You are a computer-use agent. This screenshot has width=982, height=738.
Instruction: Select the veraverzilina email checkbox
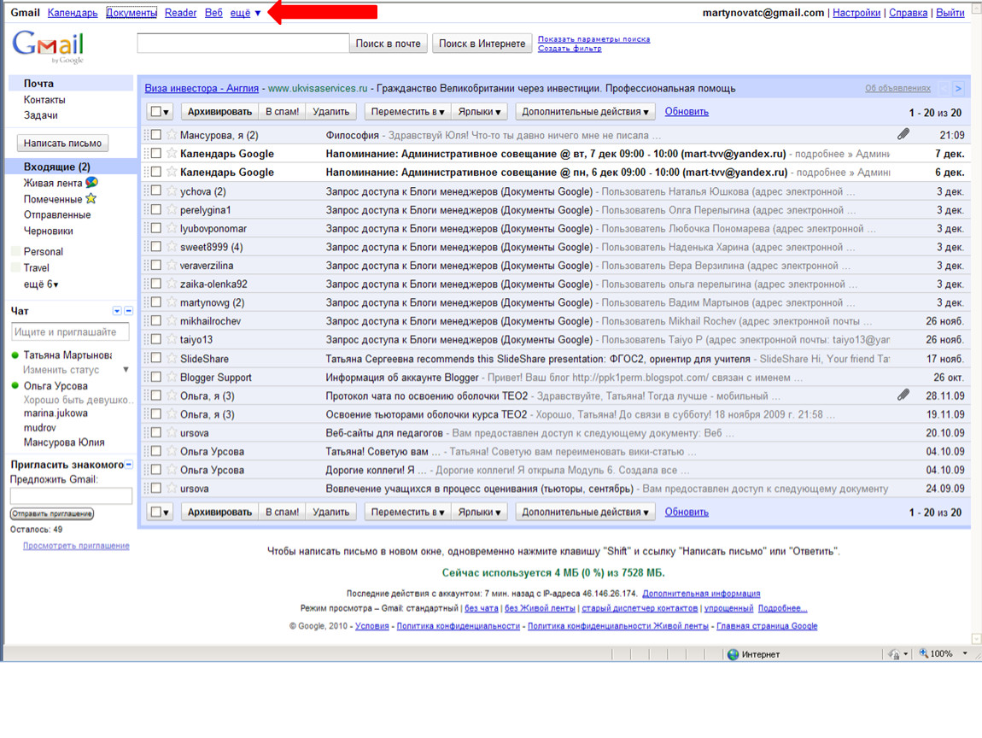(x=156, y=265)
